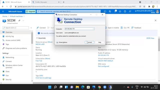The image size is (160, 90).
Task: Open more options ellipsis next to SCCM
Action: click(23, 20)
